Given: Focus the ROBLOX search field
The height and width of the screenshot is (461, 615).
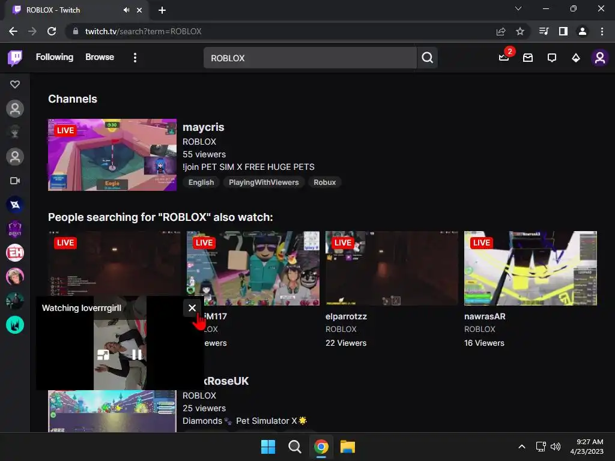Looking at the screenshot, I should (310, 58).
